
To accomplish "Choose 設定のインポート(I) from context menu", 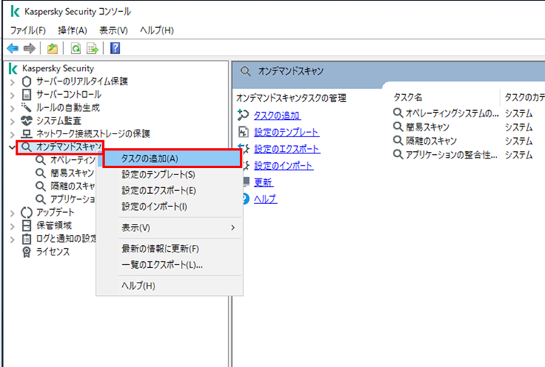I will [170, 207].
